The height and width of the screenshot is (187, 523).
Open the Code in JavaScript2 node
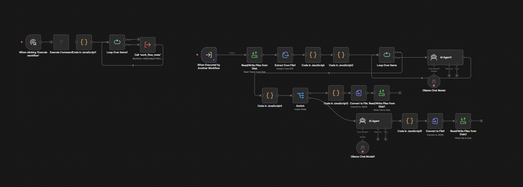[341, 55]
